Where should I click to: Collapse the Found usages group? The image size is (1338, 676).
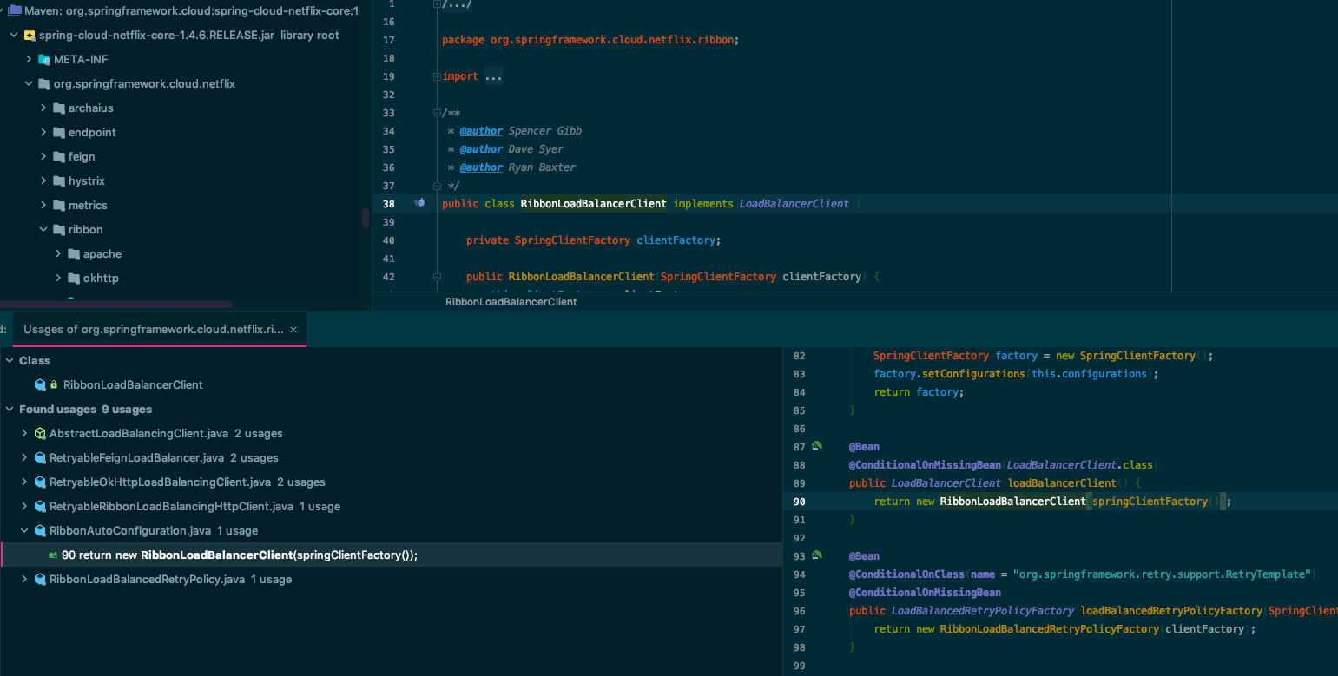pos(10,409)
